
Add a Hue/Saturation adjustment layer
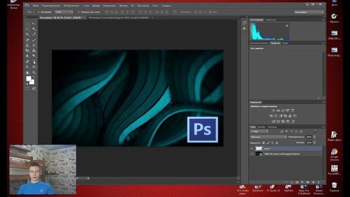click(271, 116)
